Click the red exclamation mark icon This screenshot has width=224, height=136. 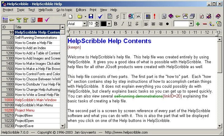click(x=155, y=16)
